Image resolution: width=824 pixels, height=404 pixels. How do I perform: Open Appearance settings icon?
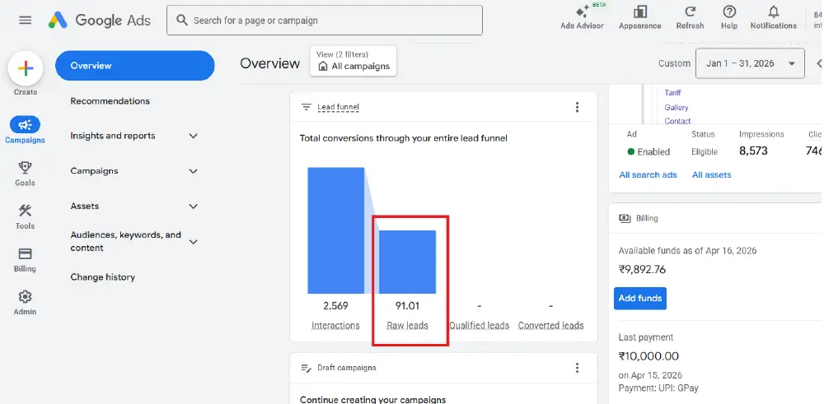point(640,12)
